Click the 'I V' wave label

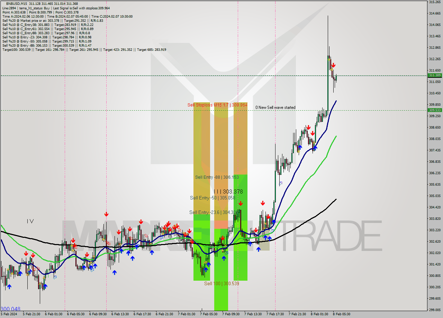pyautogui.click(x=30, y=221)
